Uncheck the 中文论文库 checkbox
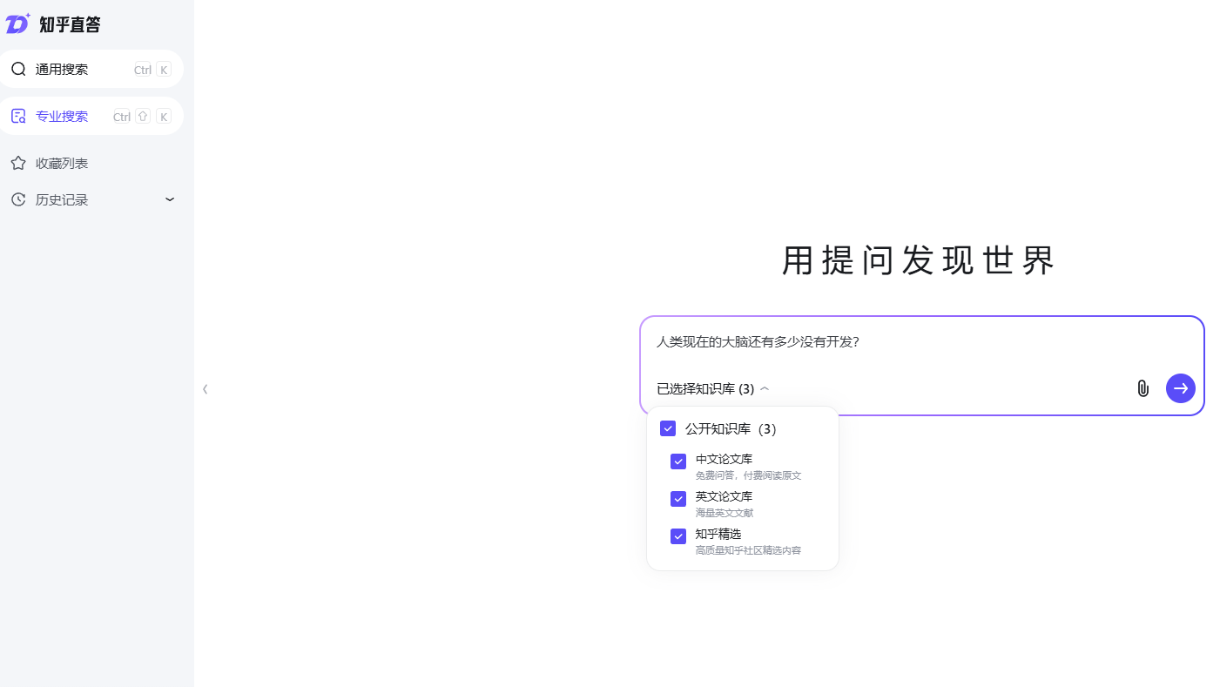Image resolution: width=1220 pixels, height=687 pixels. tap(678, 461)
